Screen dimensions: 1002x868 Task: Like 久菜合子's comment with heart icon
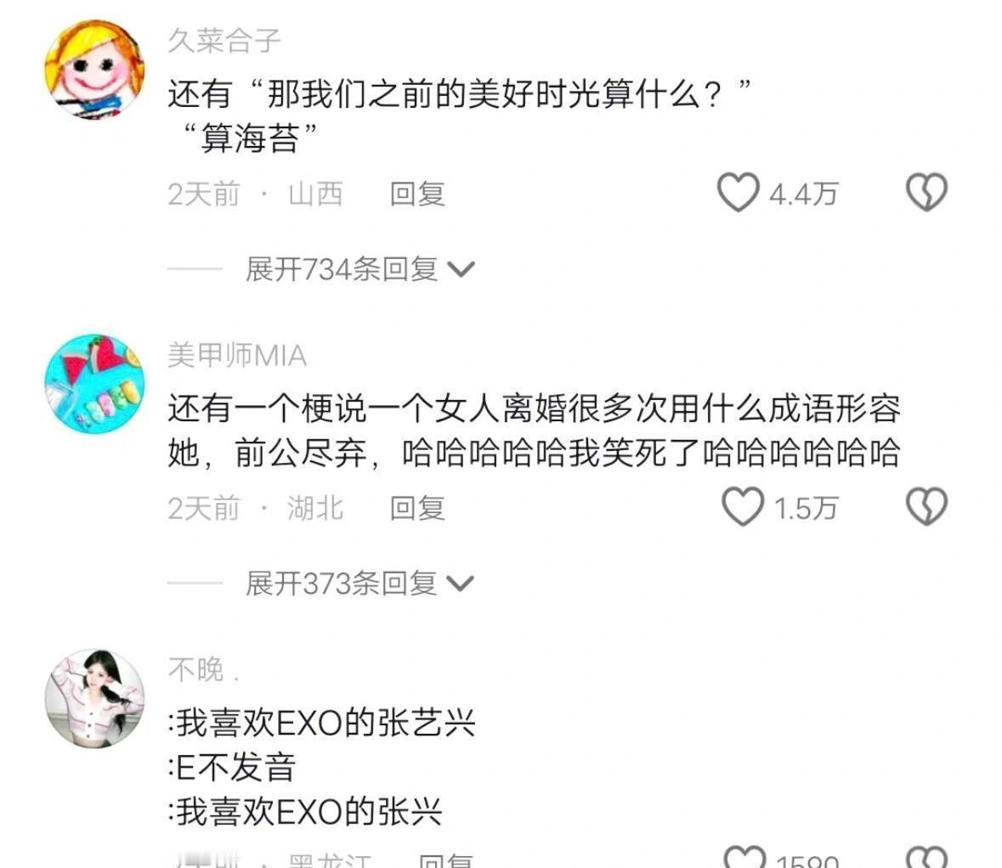click(738, 192)
